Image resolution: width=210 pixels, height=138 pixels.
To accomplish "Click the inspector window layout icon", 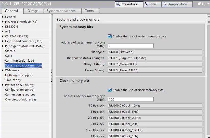I will coord(203,4).
